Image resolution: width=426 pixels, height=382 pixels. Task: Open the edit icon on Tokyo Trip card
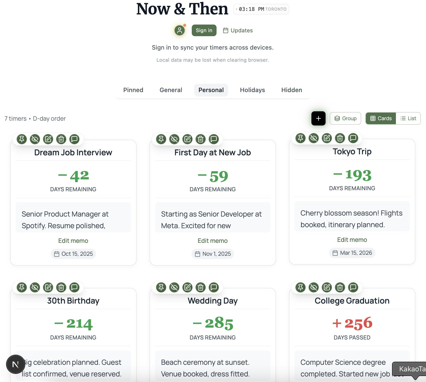[327, 138]
